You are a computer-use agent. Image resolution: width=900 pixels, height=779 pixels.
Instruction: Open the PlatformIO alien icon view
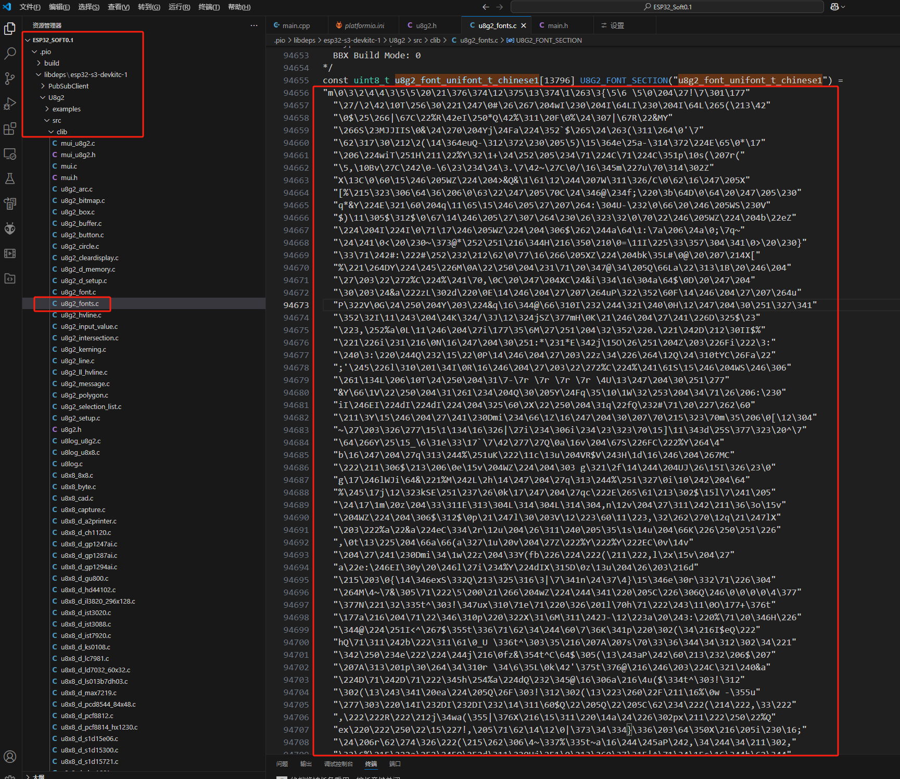click(x=10, y=228)
